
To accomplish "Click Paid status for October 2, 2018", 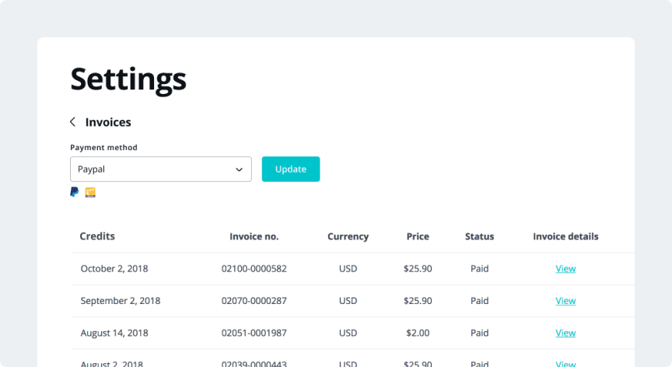I will 480,268.
